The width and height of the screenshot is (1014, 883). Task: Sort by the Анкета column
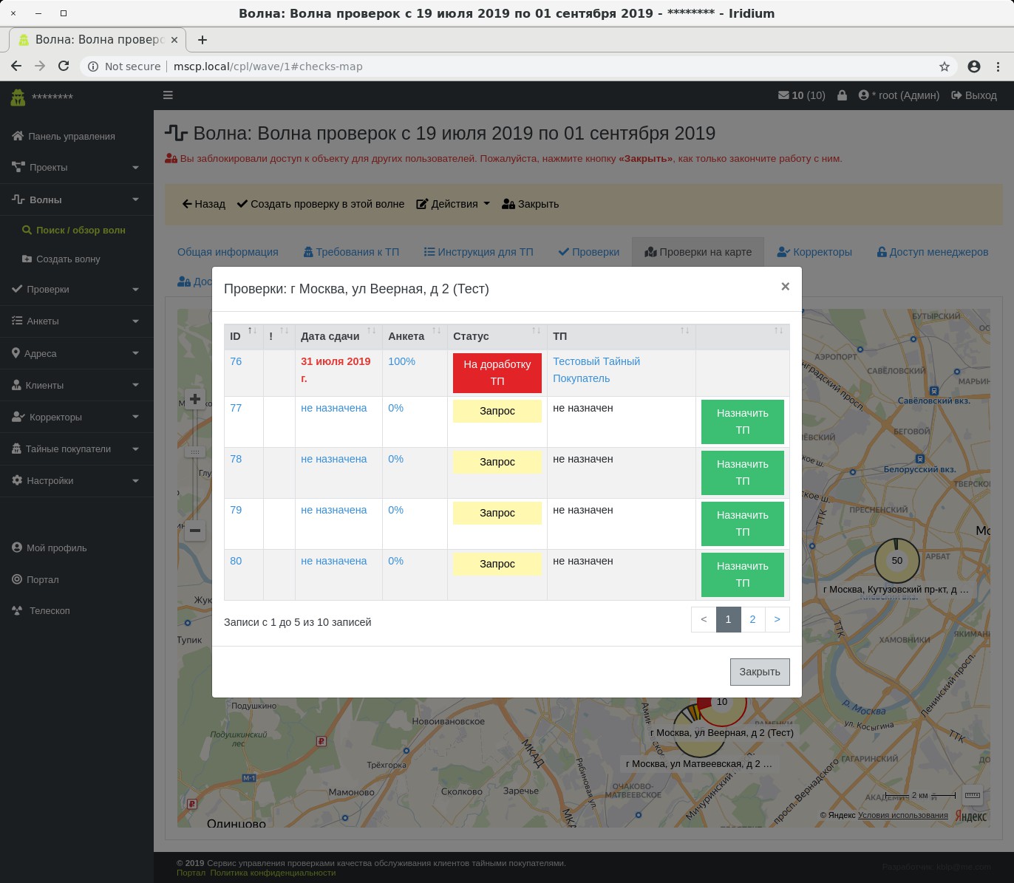click(415, 336)
